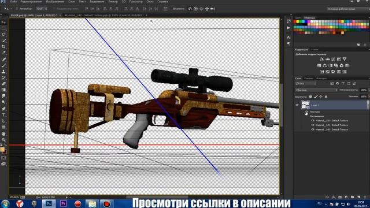Select the Gradient tool
The width and height of the screenshot is (370, 208).
[x=3, y=90]
